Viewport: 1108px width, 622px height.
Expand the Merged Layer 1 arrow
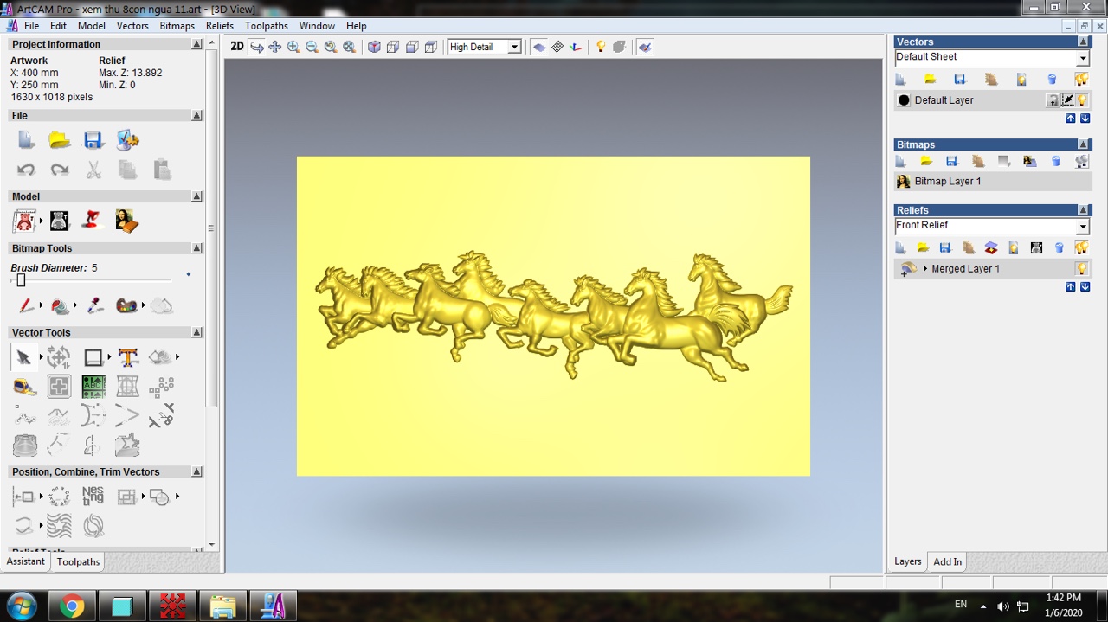pos(925,269)
